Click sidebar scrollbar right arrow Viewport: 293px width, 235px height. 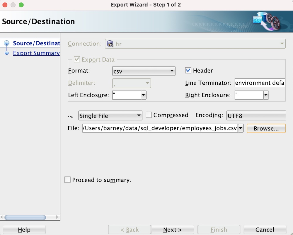click(57, 217)
